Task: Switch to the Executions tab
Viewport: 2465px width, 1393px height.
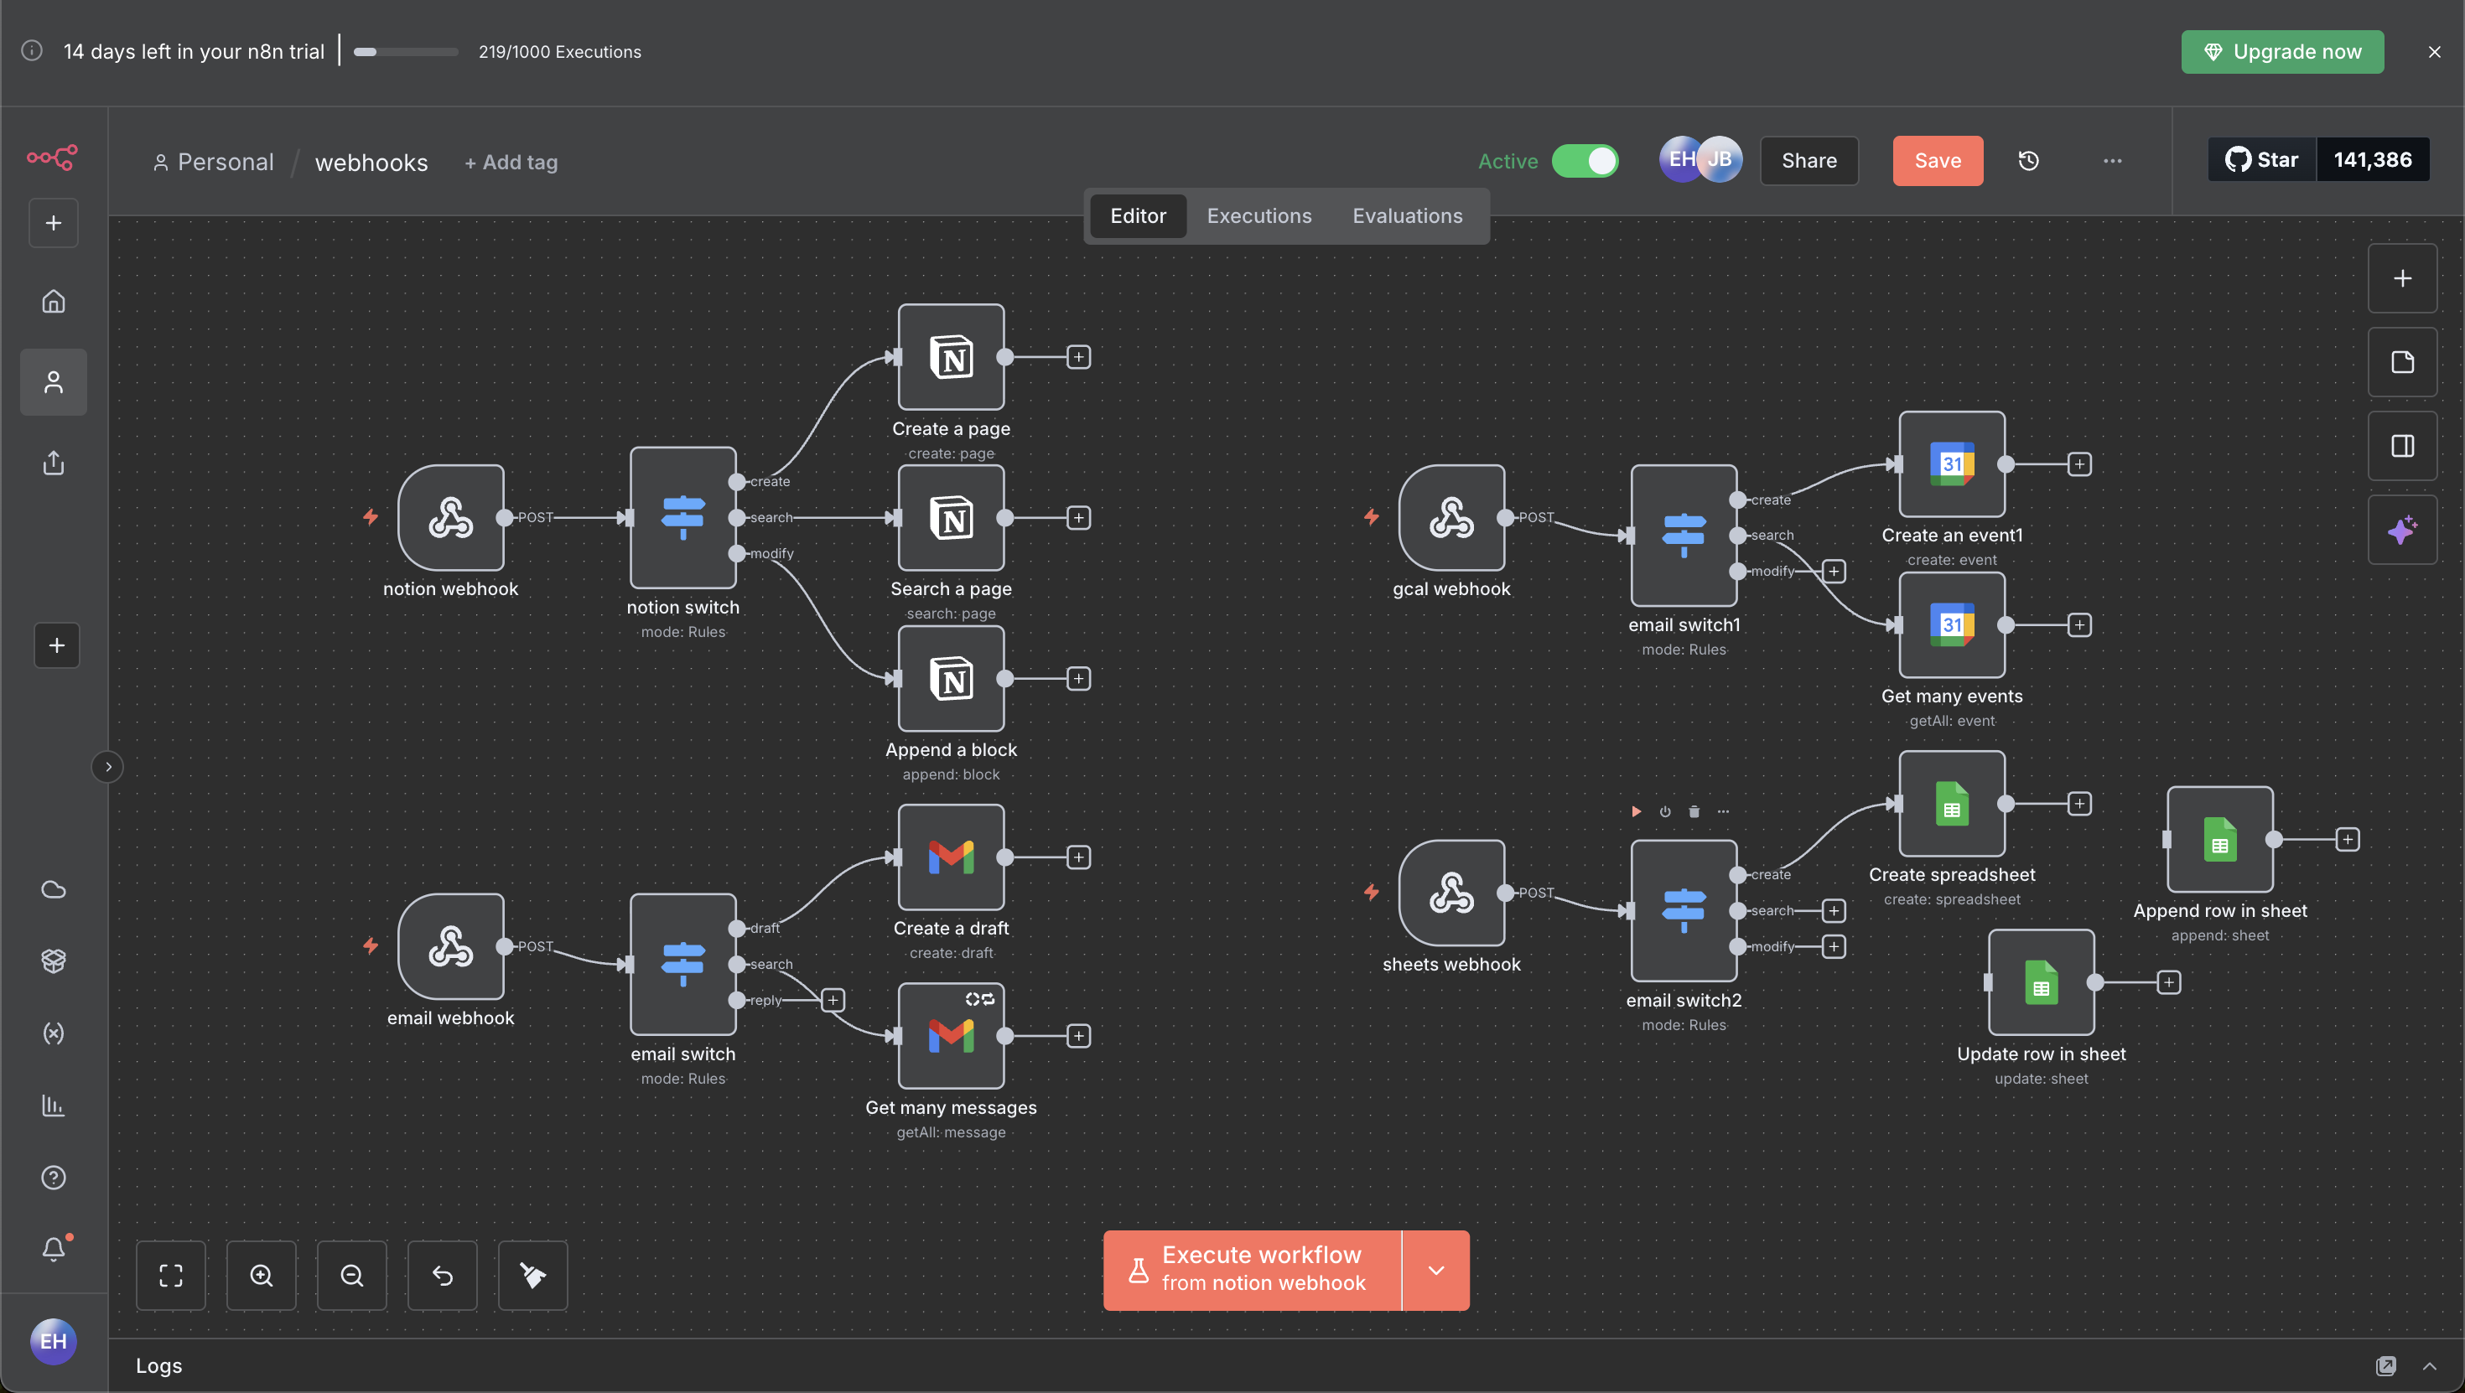Action: coord(1258,216)
